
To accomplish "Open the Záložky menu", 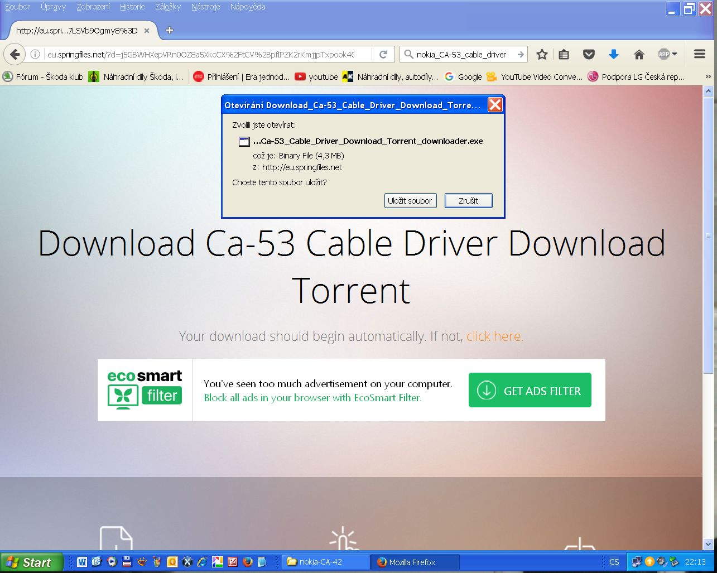I will pyautogui.click(x=168, y=7).
